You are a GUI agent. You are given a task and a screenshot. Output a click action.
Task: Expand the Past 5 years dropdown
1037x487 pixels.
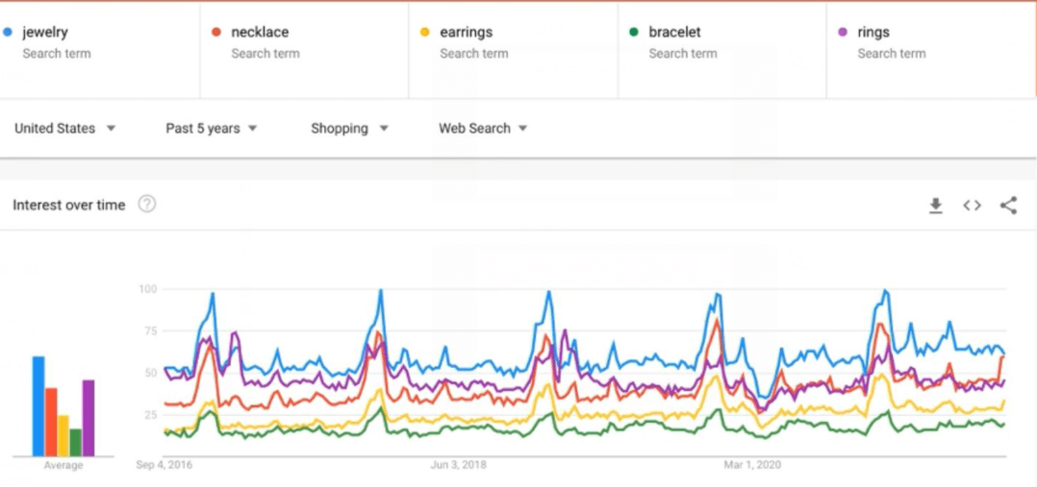pos(212,129)
